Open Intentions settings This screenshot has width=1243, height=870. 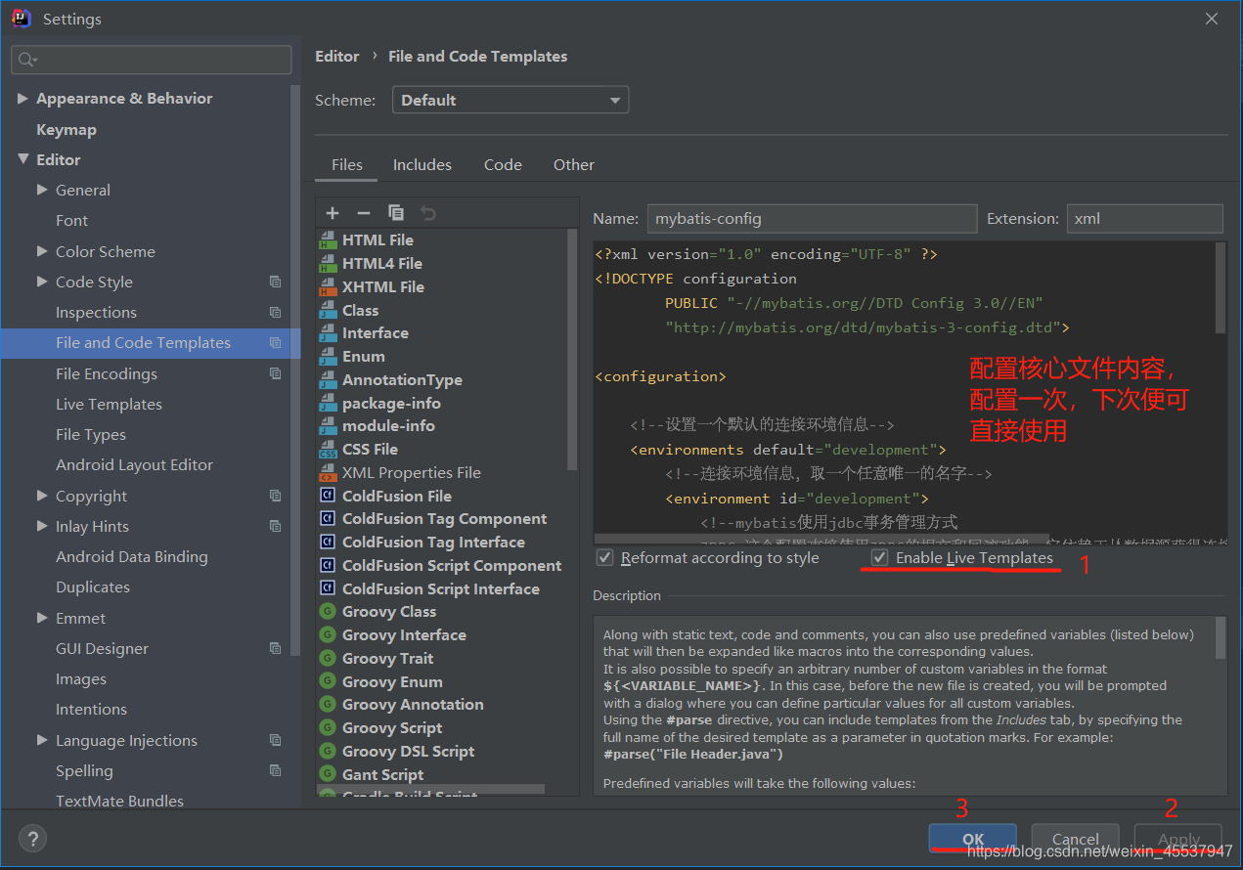click(x=91, y=709)
